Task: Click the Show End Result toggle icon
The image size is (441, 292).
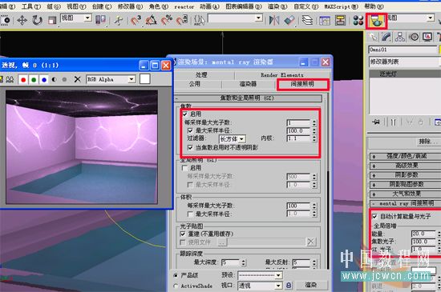Action: pos(393,122)
